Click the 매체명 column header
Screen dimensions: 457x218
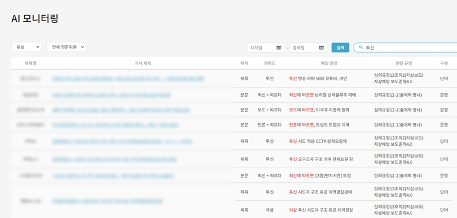pos(31,63)
